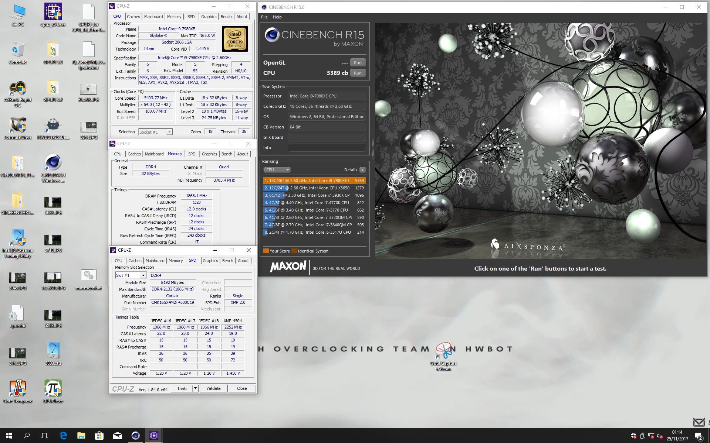Open the notification center icon
Screen dimensions: 710x443
[698, 436]
